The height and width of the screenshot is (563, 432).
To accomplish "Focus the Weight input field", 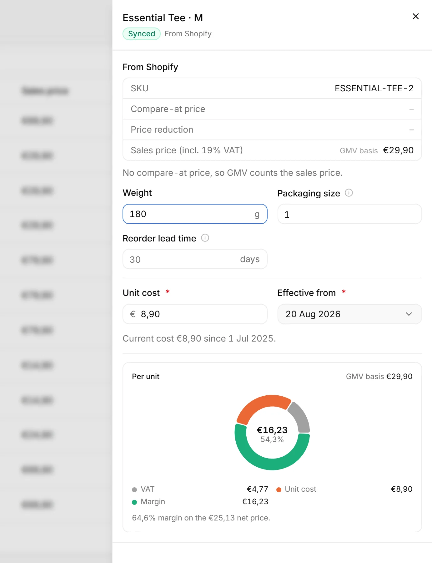I will click(x=195, y=214).
